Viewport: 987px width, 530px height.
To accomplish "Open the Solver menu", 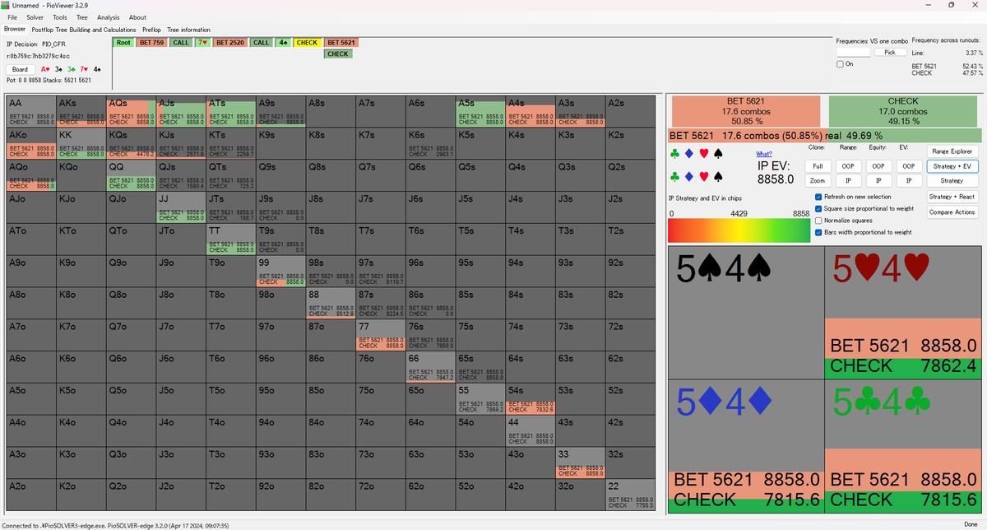I will pyautogui.click(x=35, y=17).
